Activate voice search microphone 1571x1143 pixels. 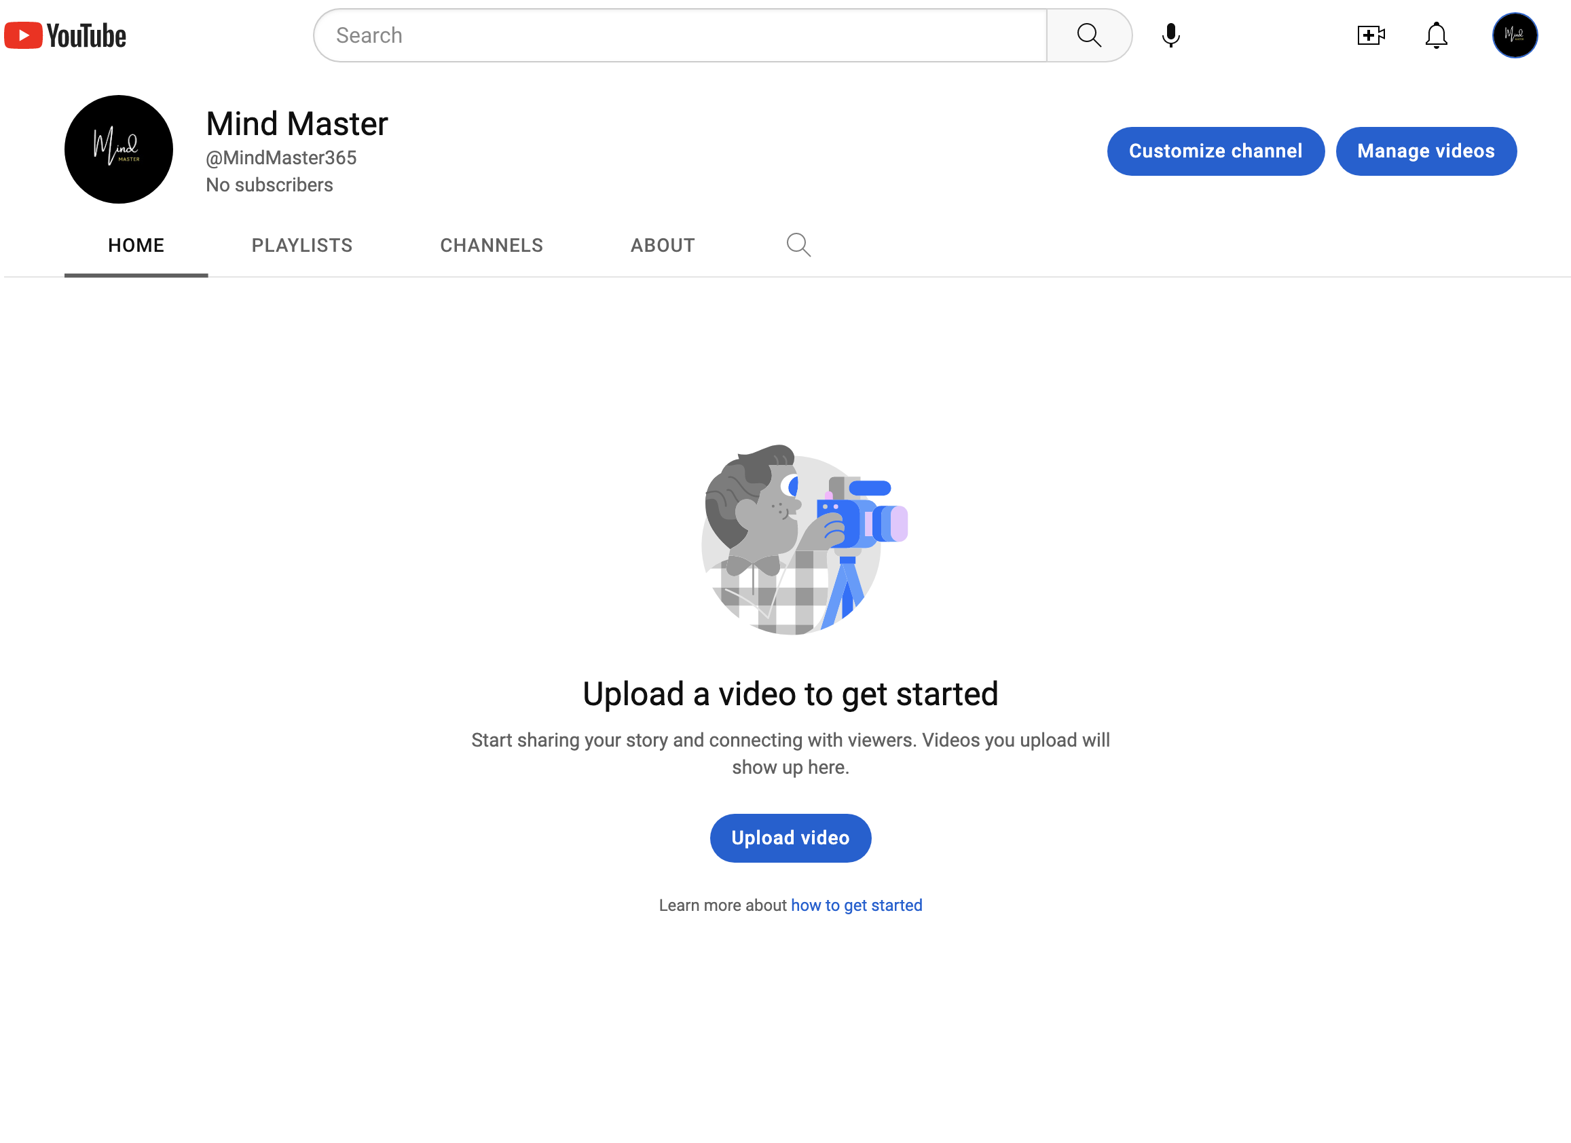coord(1170,35)
